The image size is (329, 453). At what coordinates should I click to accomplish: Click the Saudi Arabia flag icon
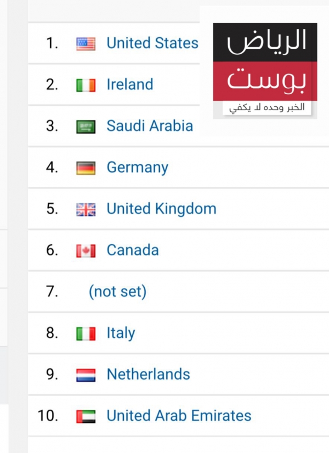(x=86, y=127)
